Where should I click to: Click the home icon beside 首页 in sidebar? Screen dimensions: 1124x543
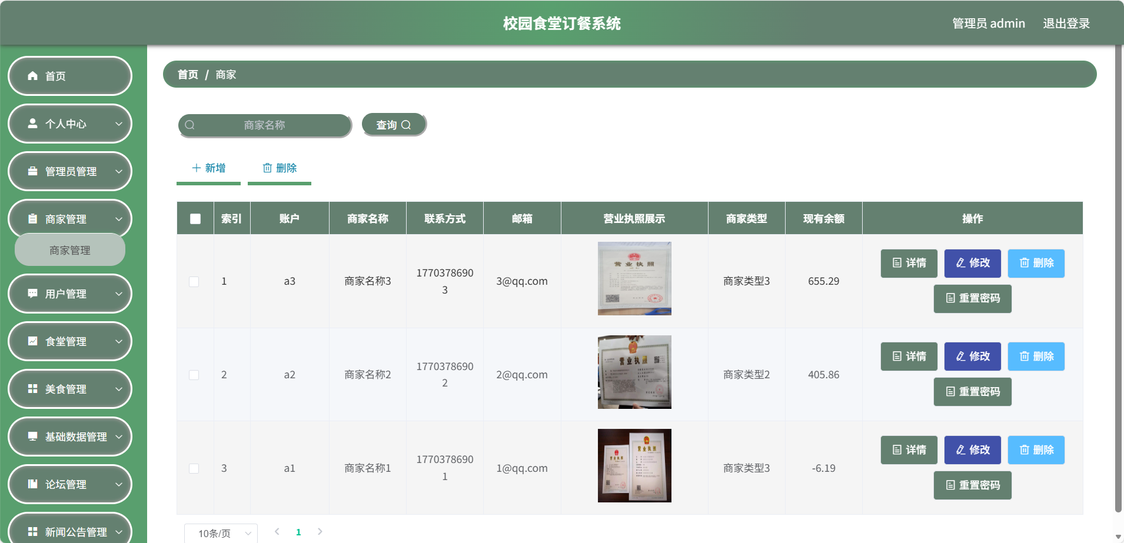(33, 76)
